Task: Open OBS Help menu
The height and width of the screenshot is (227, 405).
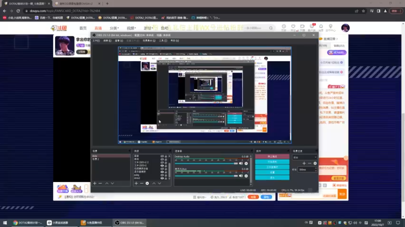Action: point(175,41)
